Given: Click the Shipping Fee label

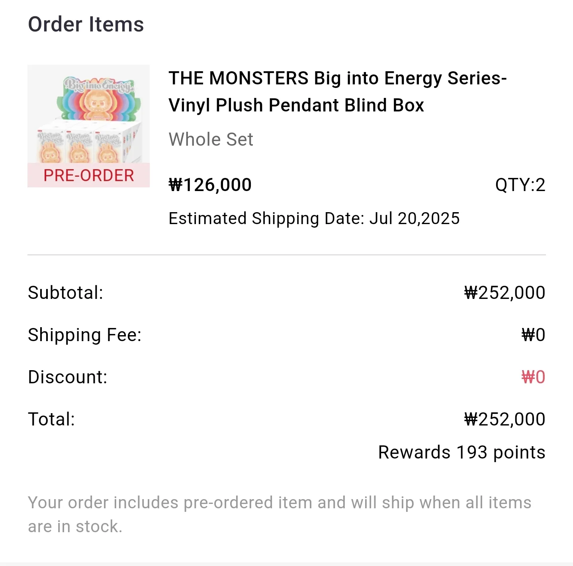Looking at the screenshot, I should (85, 335).
